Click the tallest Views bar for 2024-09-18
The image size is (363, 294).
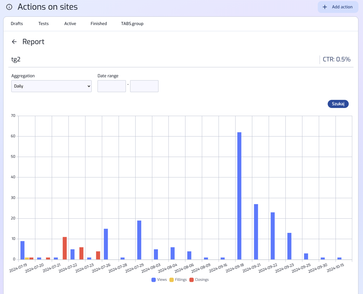[239, 196]
